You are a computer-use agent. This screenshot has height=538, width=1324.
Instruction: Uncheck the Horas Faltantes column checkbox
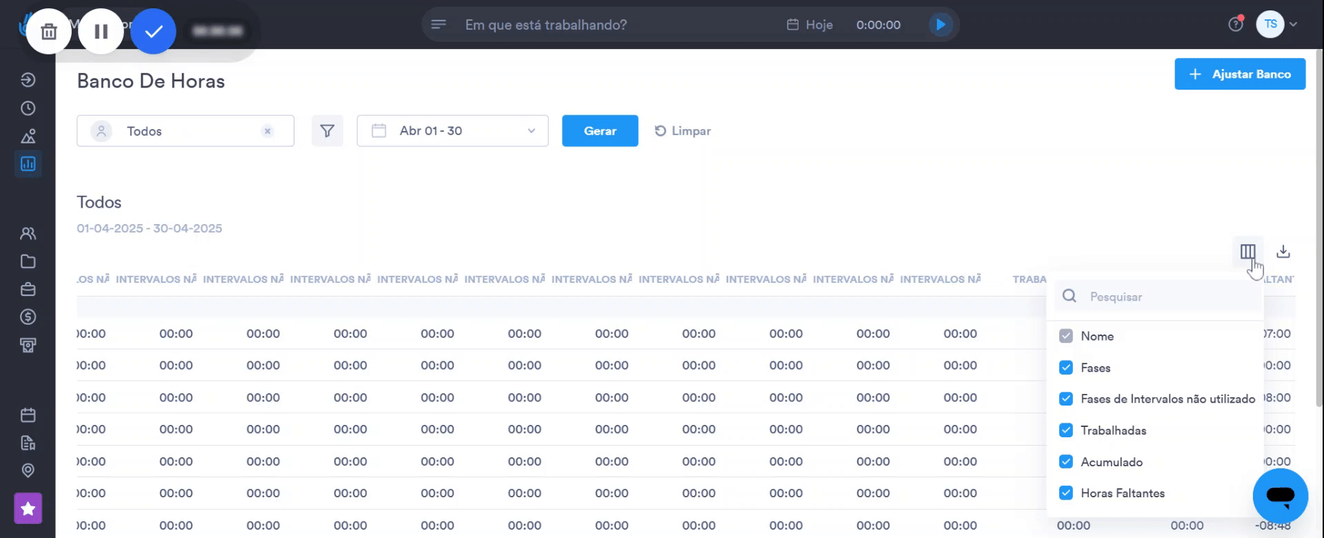(x=1066, y=493)
